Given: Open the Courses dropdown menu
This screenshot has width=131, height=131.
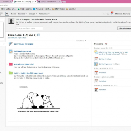Looking at the screenshot, I should [22, 14].
